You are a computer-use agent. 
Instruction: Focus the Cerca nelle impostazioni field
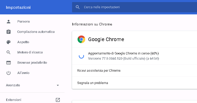(135, 7)
